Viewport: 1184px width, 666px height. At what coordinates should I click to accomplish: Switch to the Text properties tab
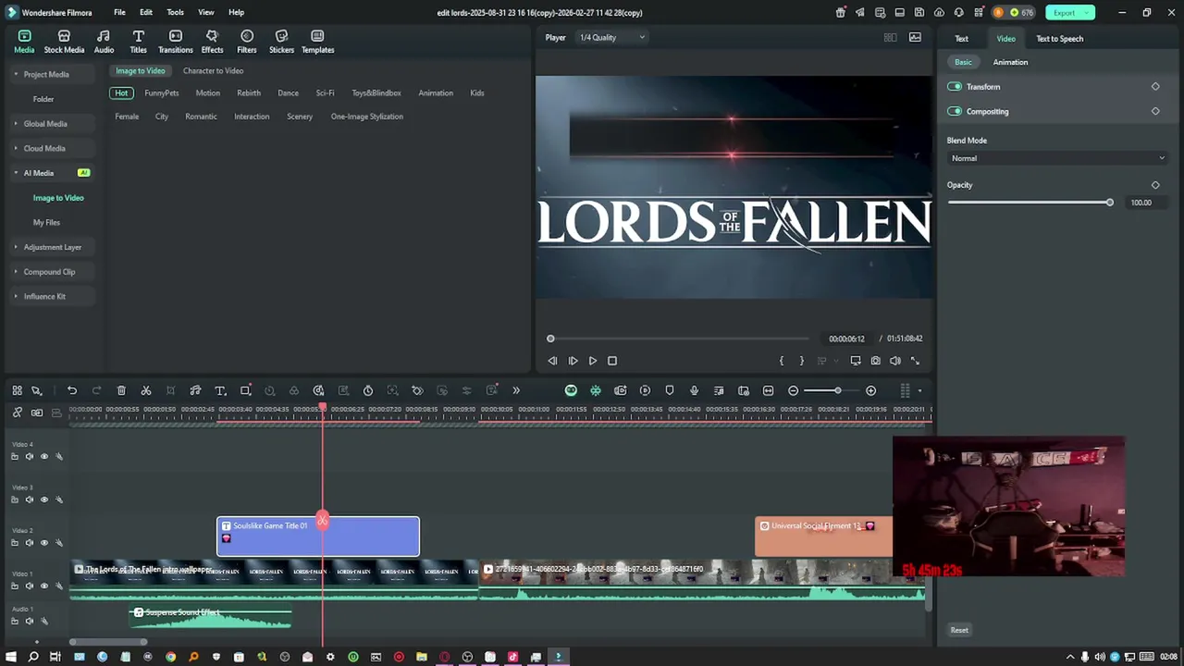[x=962, y=39]
